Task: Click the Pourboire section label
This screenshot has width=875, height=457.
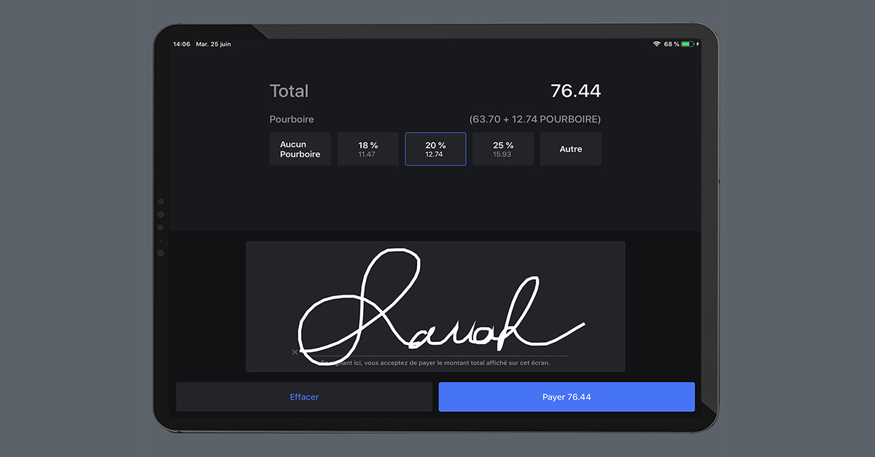Action: pyautogui.click(x=292, y=119)
